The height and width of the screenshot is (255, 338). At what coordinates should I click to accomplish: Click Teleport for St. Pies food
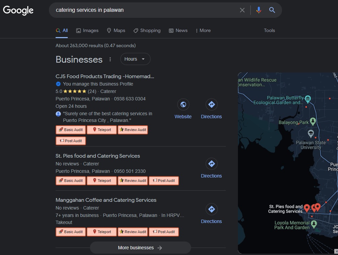(x=102, y=181)
